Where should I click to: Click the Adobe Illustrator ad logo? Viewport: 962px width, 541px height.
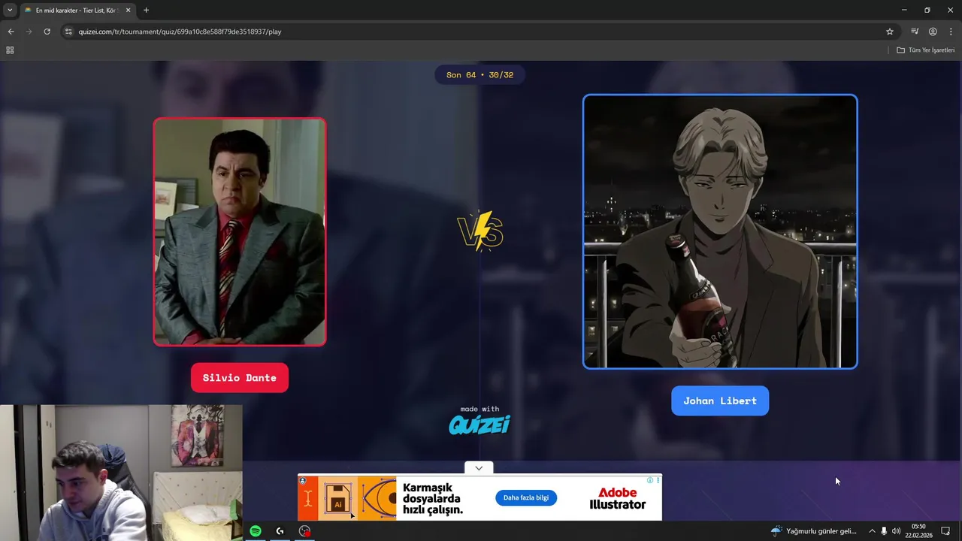(x=617, y=498)
